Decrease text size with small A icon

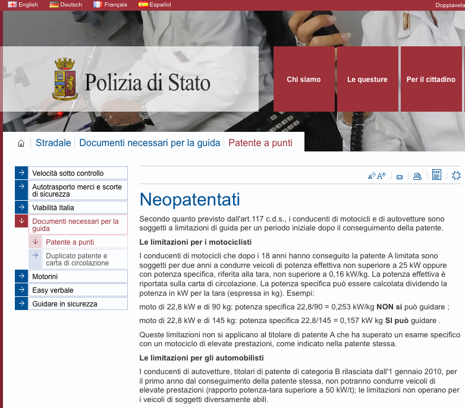(x=372, y=176)
